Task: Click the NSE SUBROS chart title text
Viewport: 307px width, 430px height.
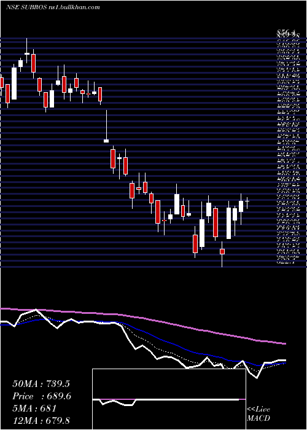Action: [53, 7]
